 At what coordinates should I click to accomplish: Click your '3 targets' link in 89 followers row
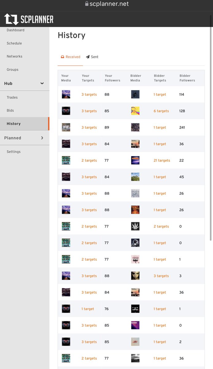point(89,127)
